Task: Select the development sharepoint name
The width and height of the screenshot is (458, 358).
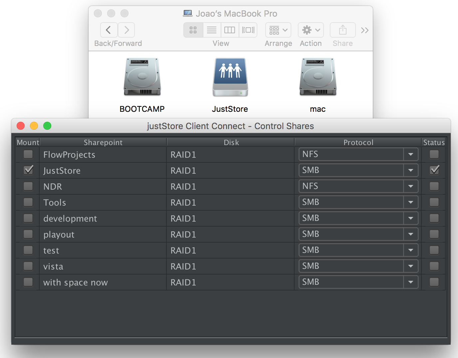Action: (70, 219)
